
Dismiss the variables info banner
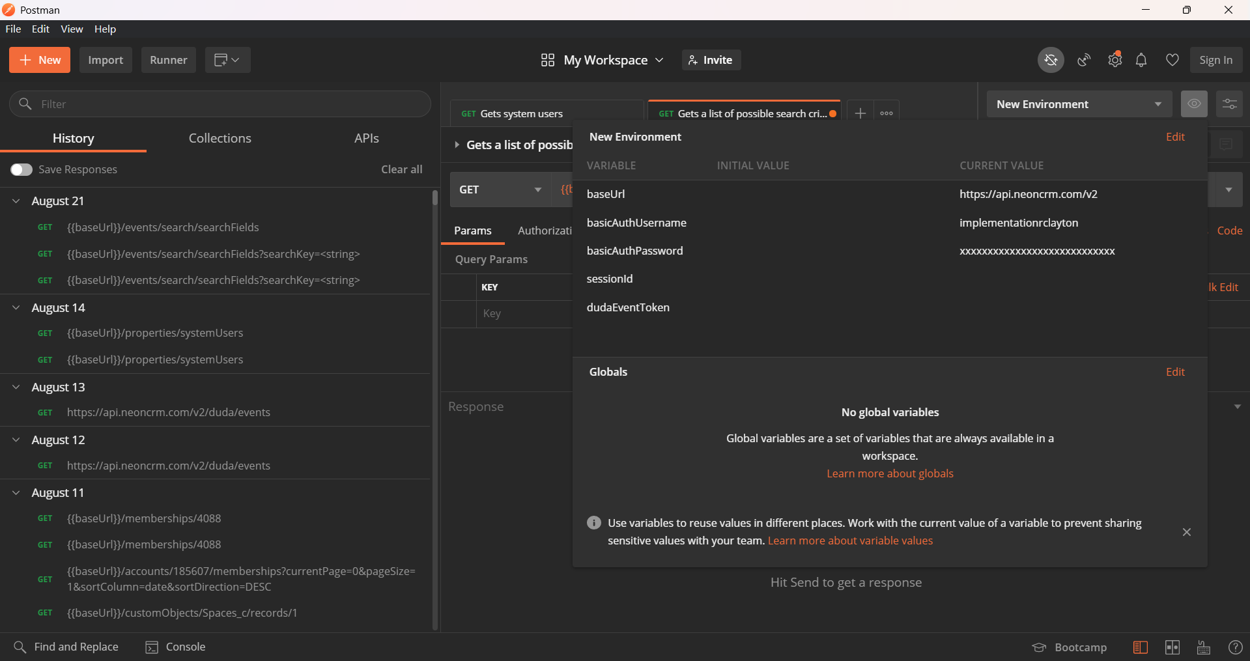pos(1187,532)
